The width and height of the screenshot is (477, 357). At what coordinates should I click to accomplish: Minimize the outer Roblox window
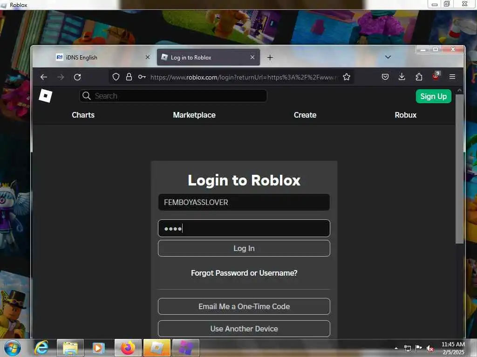click(435, 4)
